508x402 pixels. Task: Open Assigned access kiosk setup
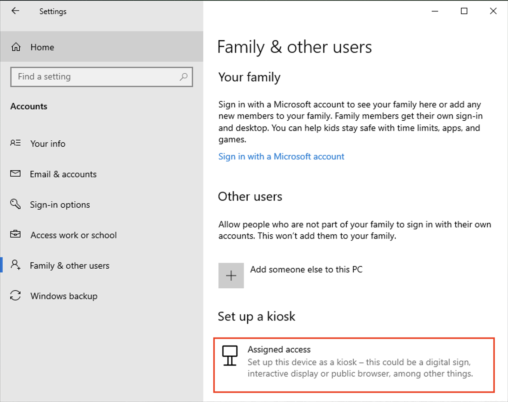(279, 349)
